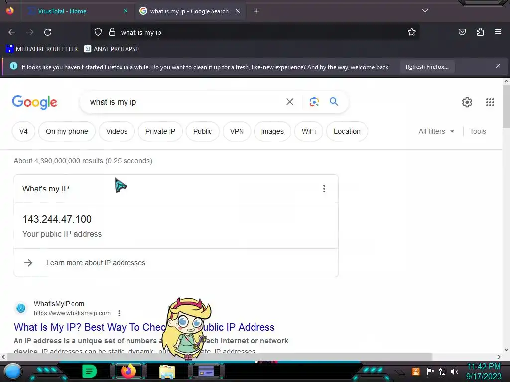Switch to Images results
Viewport: 510px width, 382px height.
click(x=272, y=131)
